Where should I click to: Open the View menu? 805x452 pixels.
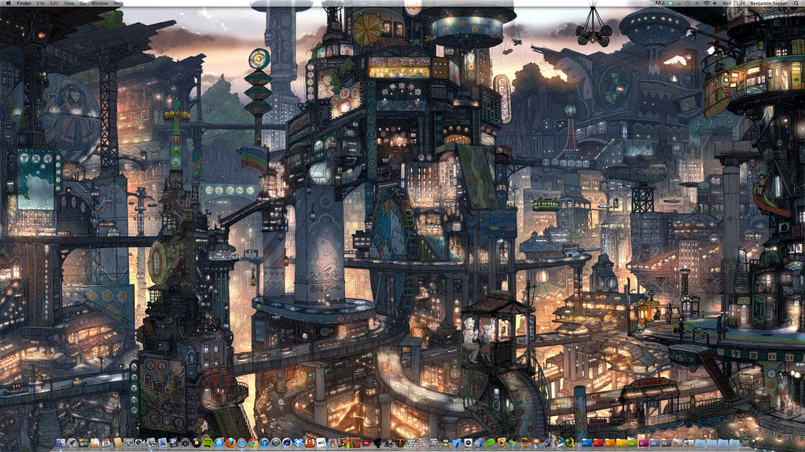click(x=69, y=3)
